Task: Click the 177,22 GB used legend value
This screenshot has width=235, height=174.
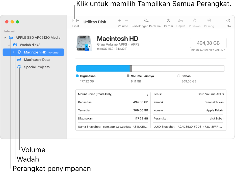Action: pos(87,81)
